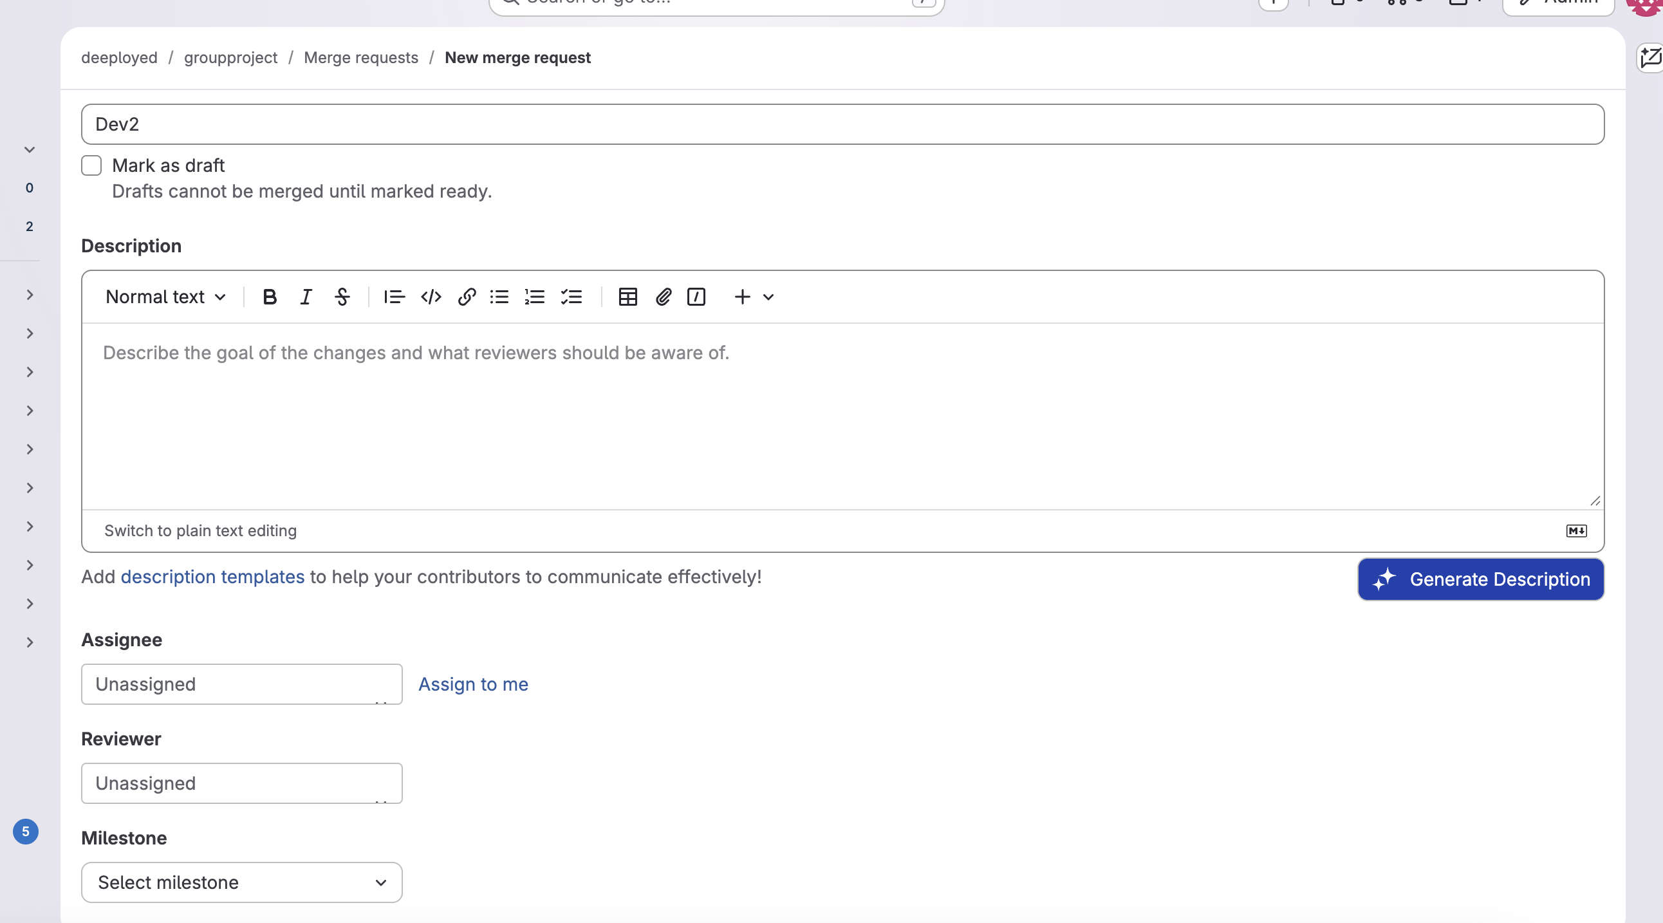
Task: Insert a task list
Action: click(x=571, y=297)
